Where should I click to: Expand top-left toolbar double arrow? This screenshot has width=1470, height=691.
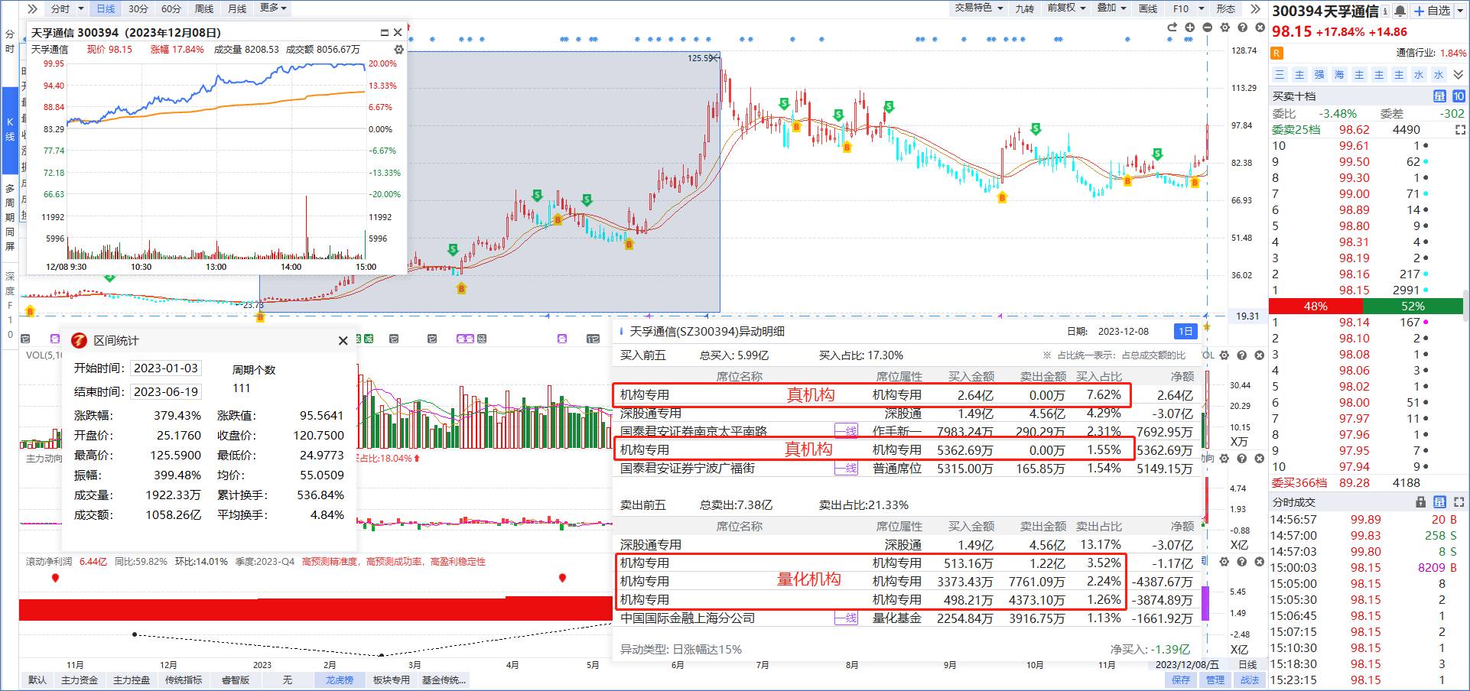click(32, 8)
